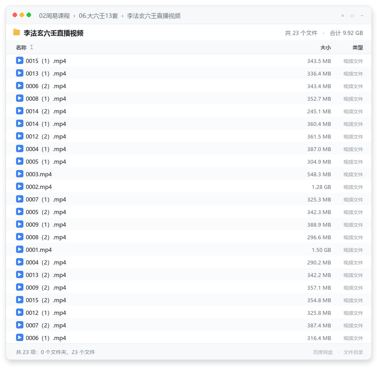Viewport: 377px width, 368px height.
Task: Click video icon of 0003.mp4
Action: click(x=20, y=174)
